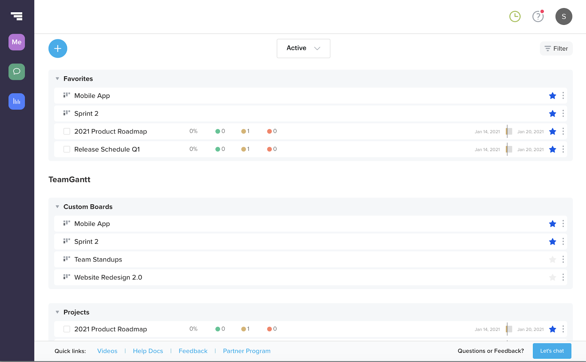Collapse the Favorites section
Image resolution: width=586 pixels, height=362 pixels.
pos(58,79)
